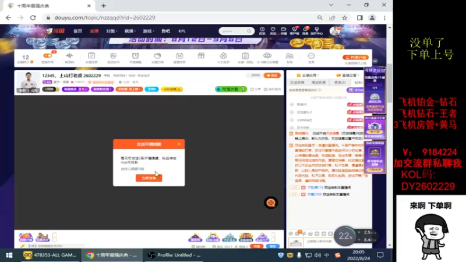Image resolution: width=466 pixels, height=262 pixels.
Task: Click the orange PC client button
Action: [x=355, y=57]
